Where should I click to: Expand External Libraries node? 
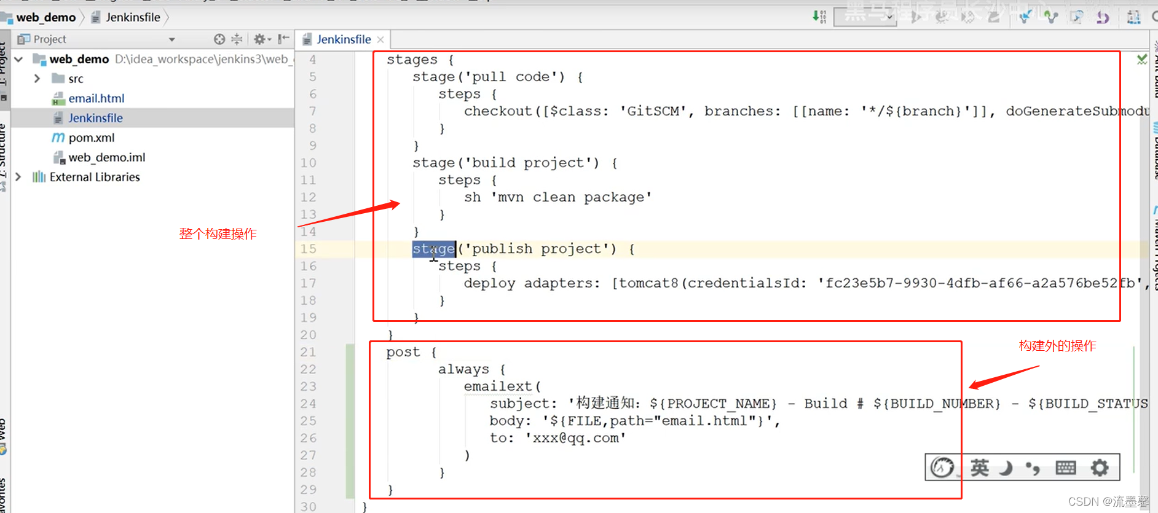tap(18, 177)
